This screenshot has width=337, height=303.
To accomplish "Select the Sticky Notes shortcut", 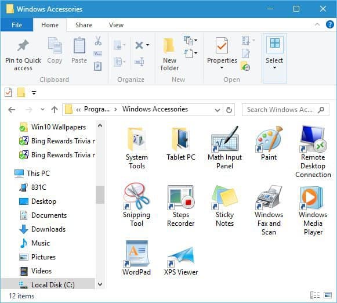I will [225, 205].
